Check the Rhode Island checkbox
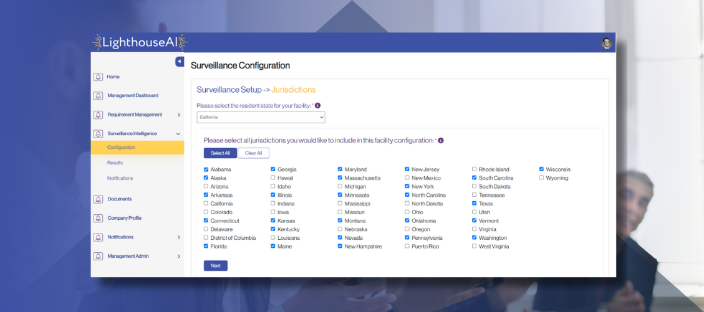The width and height of the screenshot is (704, 312). (474, 169)
